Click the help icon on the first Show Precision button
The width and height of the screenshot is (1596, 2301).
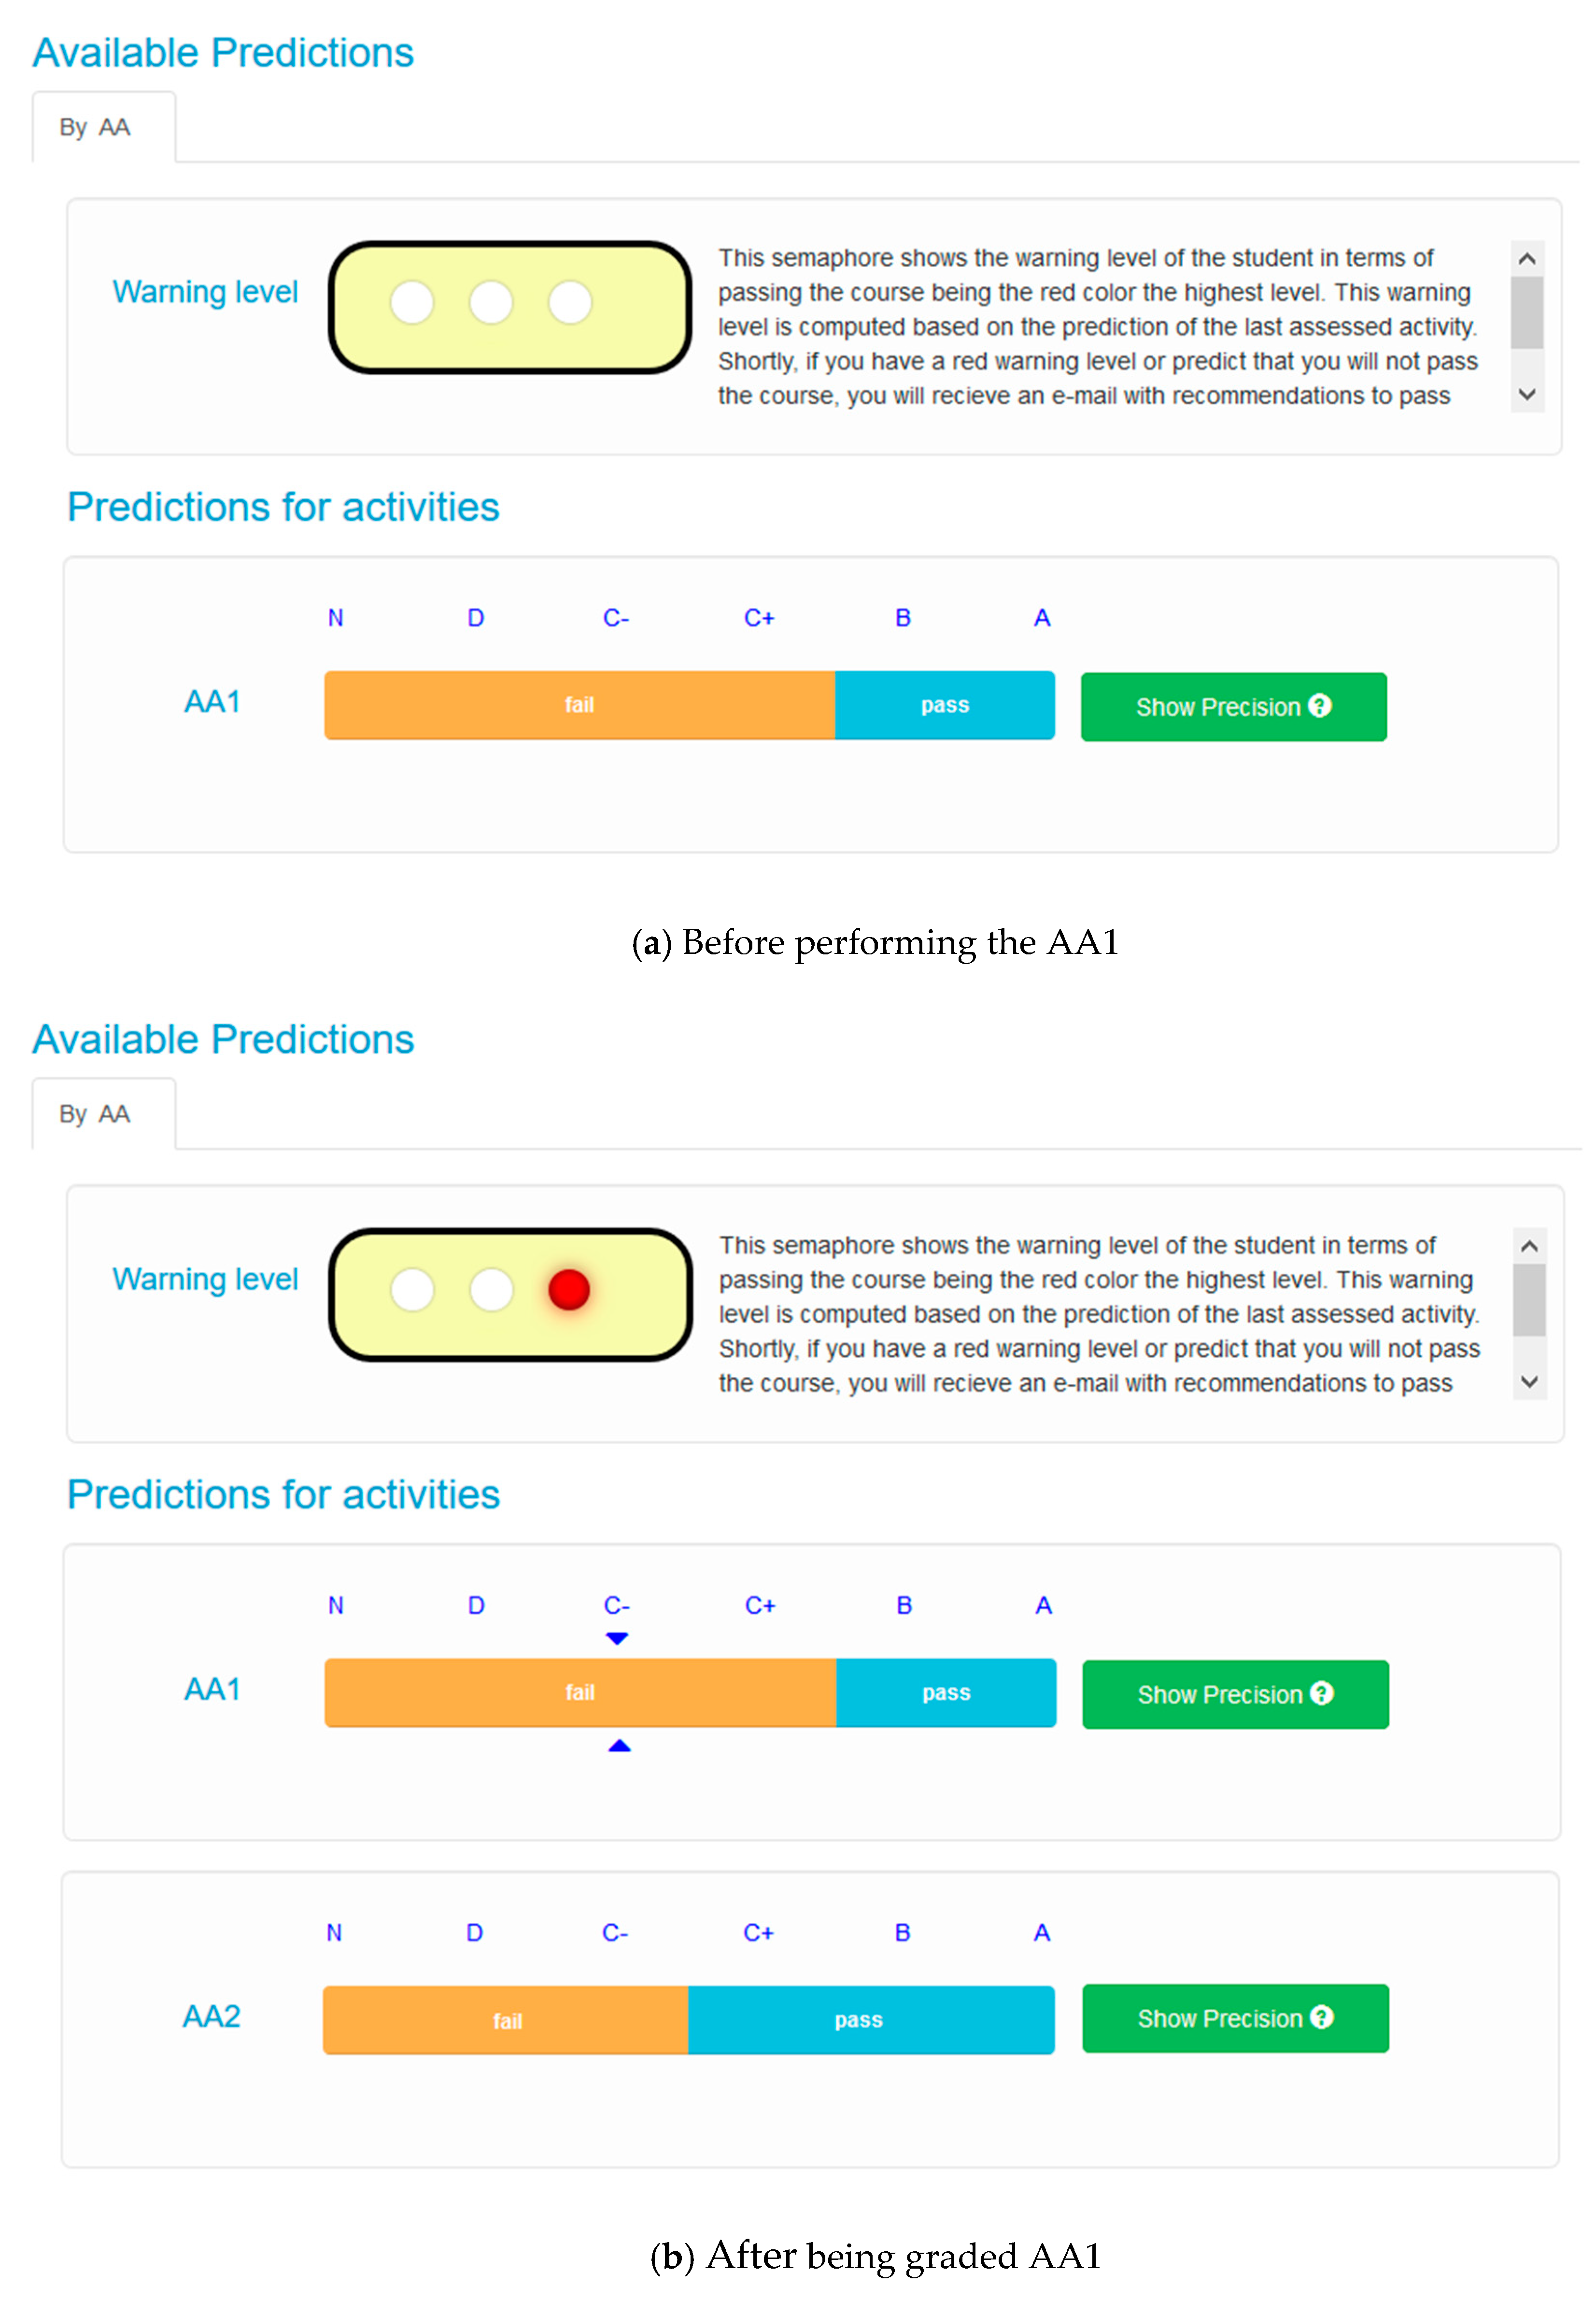coord(1319,706)
